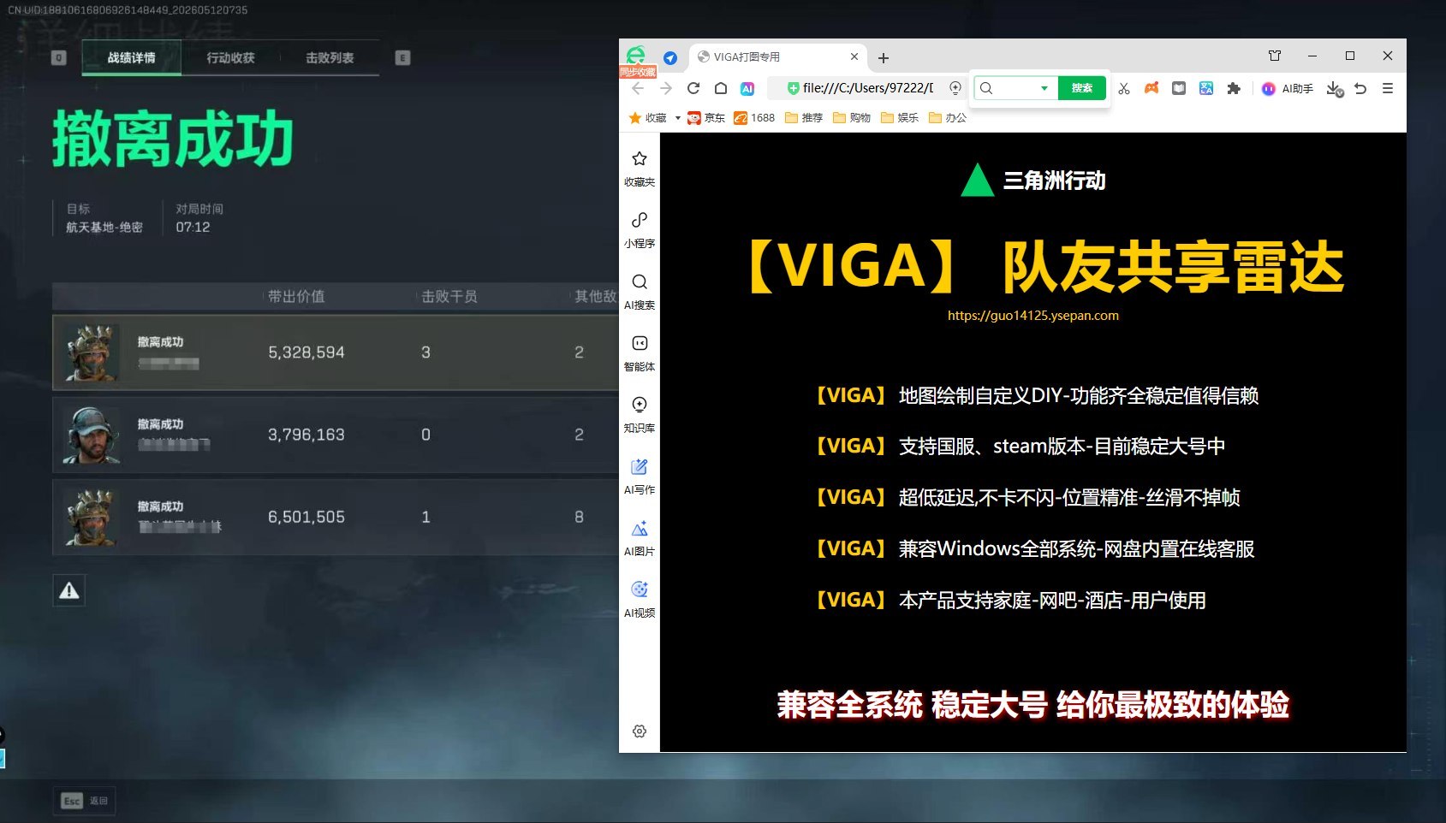Reload the VIGA page
Screen dimensions: 1446x823
pyautogui.click(x=693, y=88)
